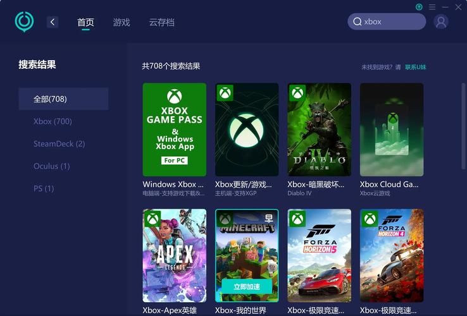Click the server icon on Minecraft card
Image resolution: width=467 pixels, height=316 pixels.
pos(269,219)
